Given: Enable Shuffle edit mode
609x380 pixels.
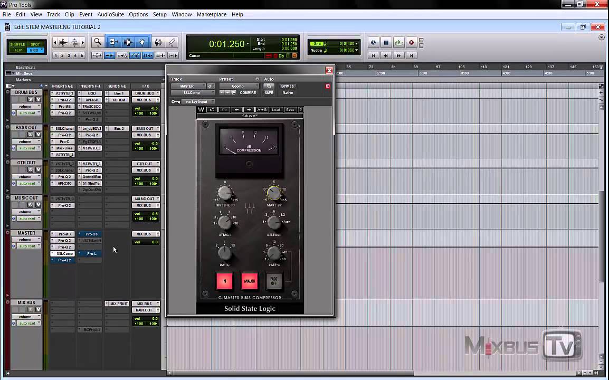Looking at the screenshot, I should 17,44.
